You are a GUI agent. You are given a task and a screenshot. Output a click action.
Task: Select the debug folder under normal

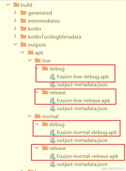coord(57,125)
